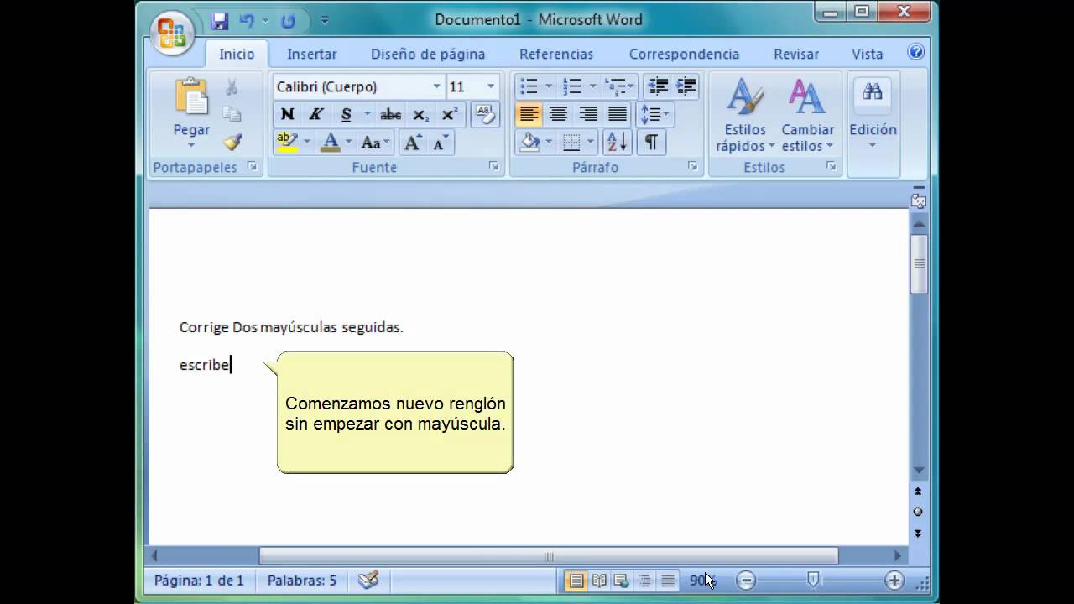The height and width of the screenshot is (604, 1074).
Task: Select browse object circle button
Action: (x=918, y=512)
